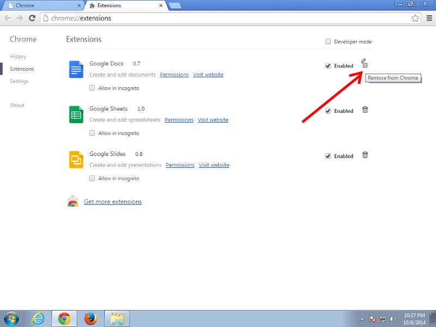Click Get more extensions link
This screenshot has width=436, height=327.
tap(113, 202)
